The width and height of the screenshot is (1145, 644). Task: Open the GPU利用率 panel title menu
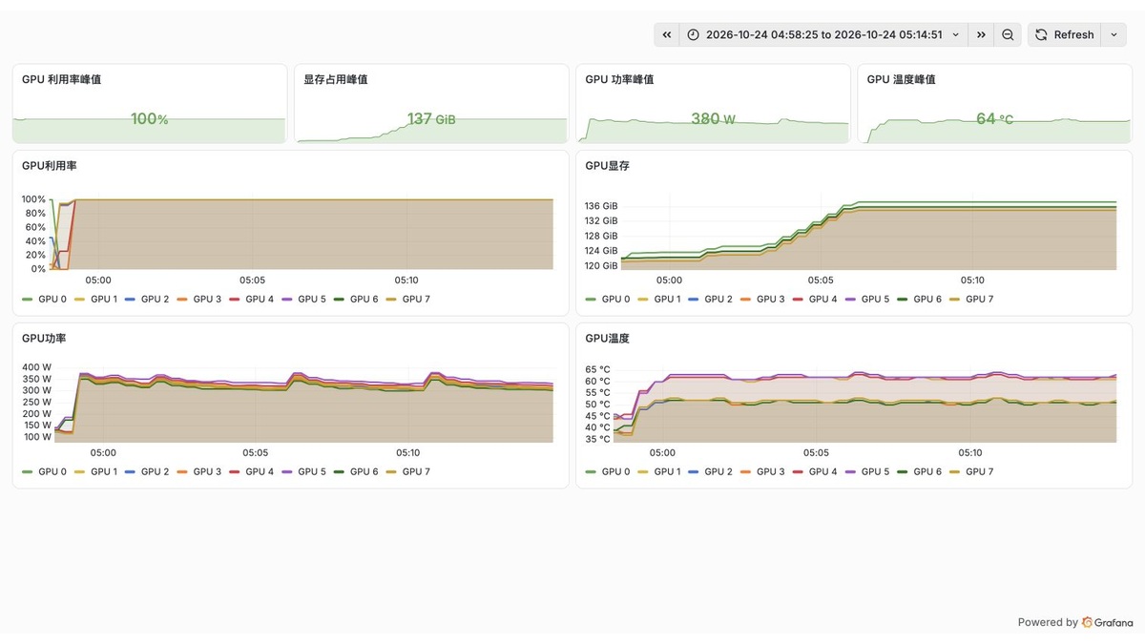click(50, 166)
